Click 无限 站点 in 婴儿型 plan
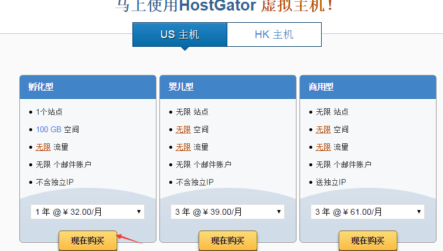The height and width of the screenshot is (251, 443). [192, 112]
